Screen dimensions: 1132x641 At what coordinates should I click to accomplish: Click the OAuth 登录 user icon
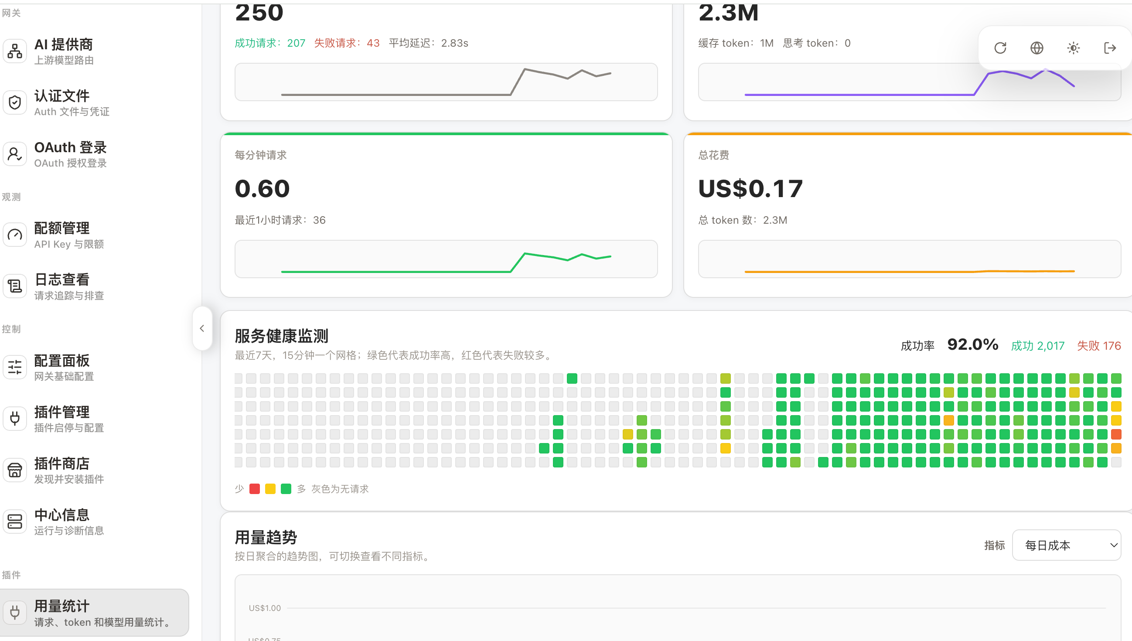coord(15,154)
